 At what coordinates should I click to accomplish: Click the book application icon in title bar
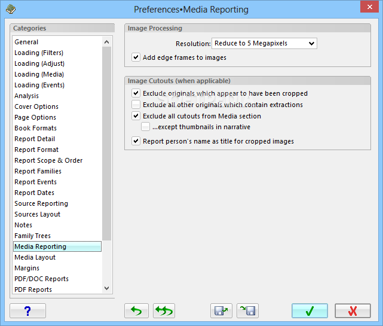coord(11,10)
